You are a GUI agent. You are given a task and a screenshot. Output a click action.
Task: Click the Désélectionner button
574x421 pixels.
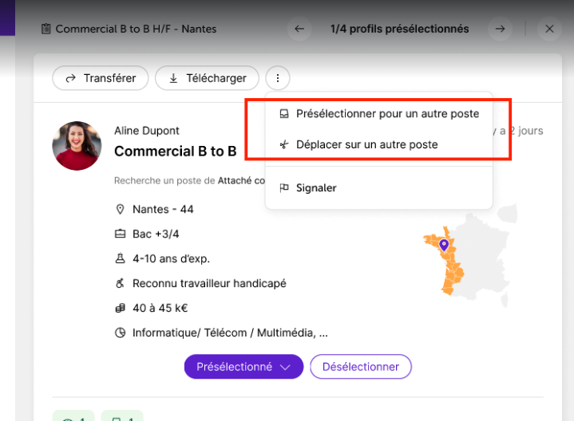pos(361,367)
